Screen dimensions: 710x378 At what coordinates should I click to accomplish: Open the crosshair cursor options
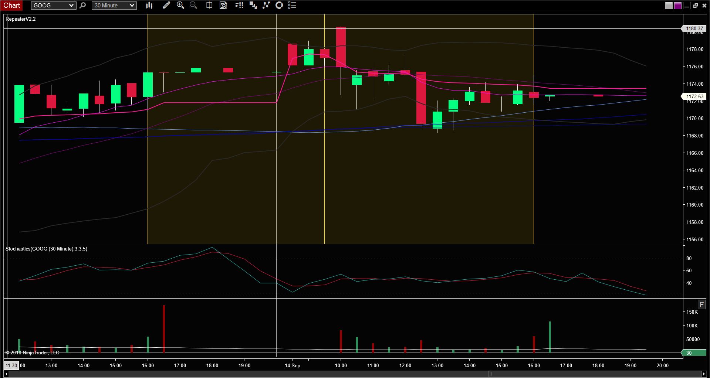pos(209,5)
